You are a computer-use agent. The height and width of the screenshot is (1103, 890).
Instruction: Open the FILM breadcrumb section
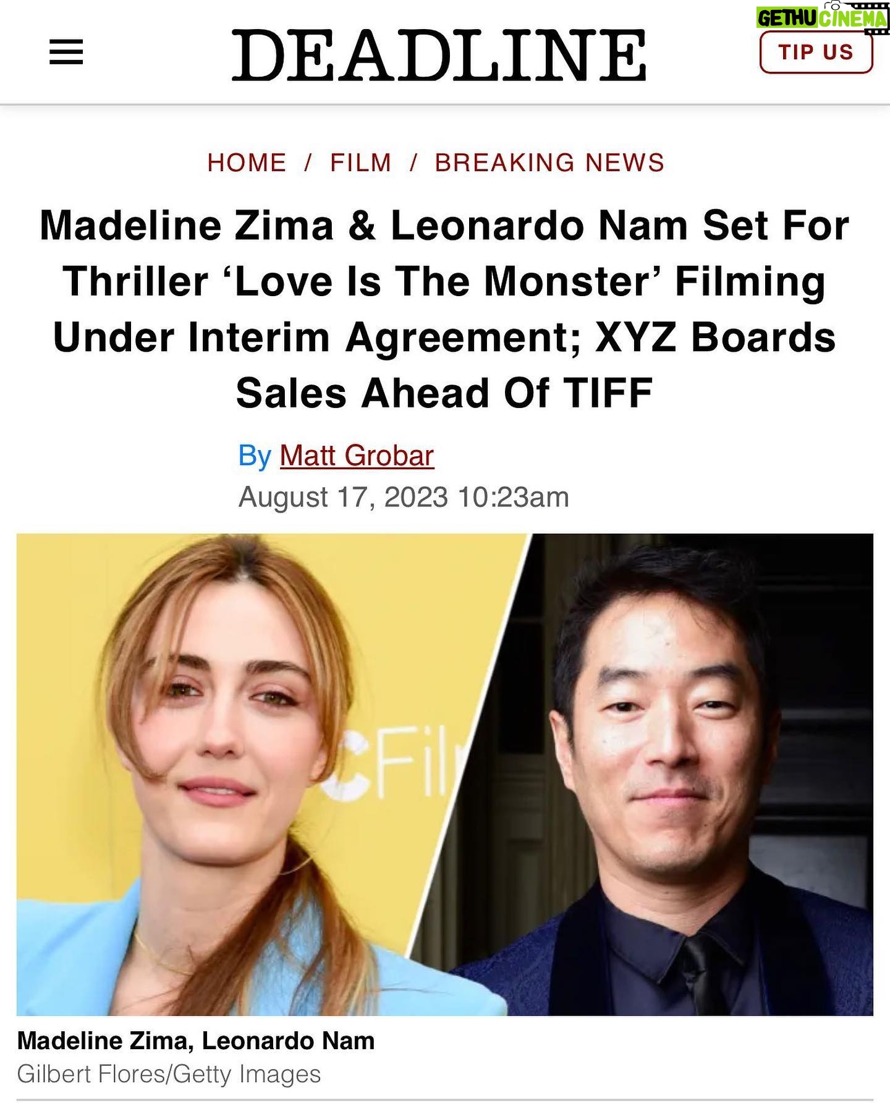[361, 163]
